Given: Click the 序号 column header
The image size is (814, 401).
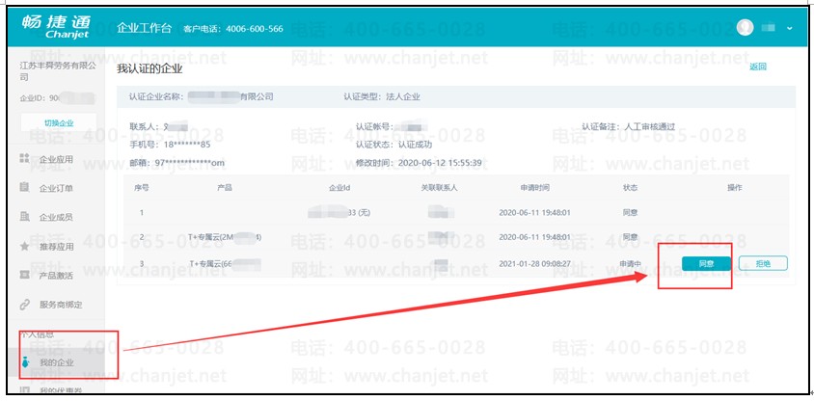Looking at the screenshot, I should click(141, 187).
